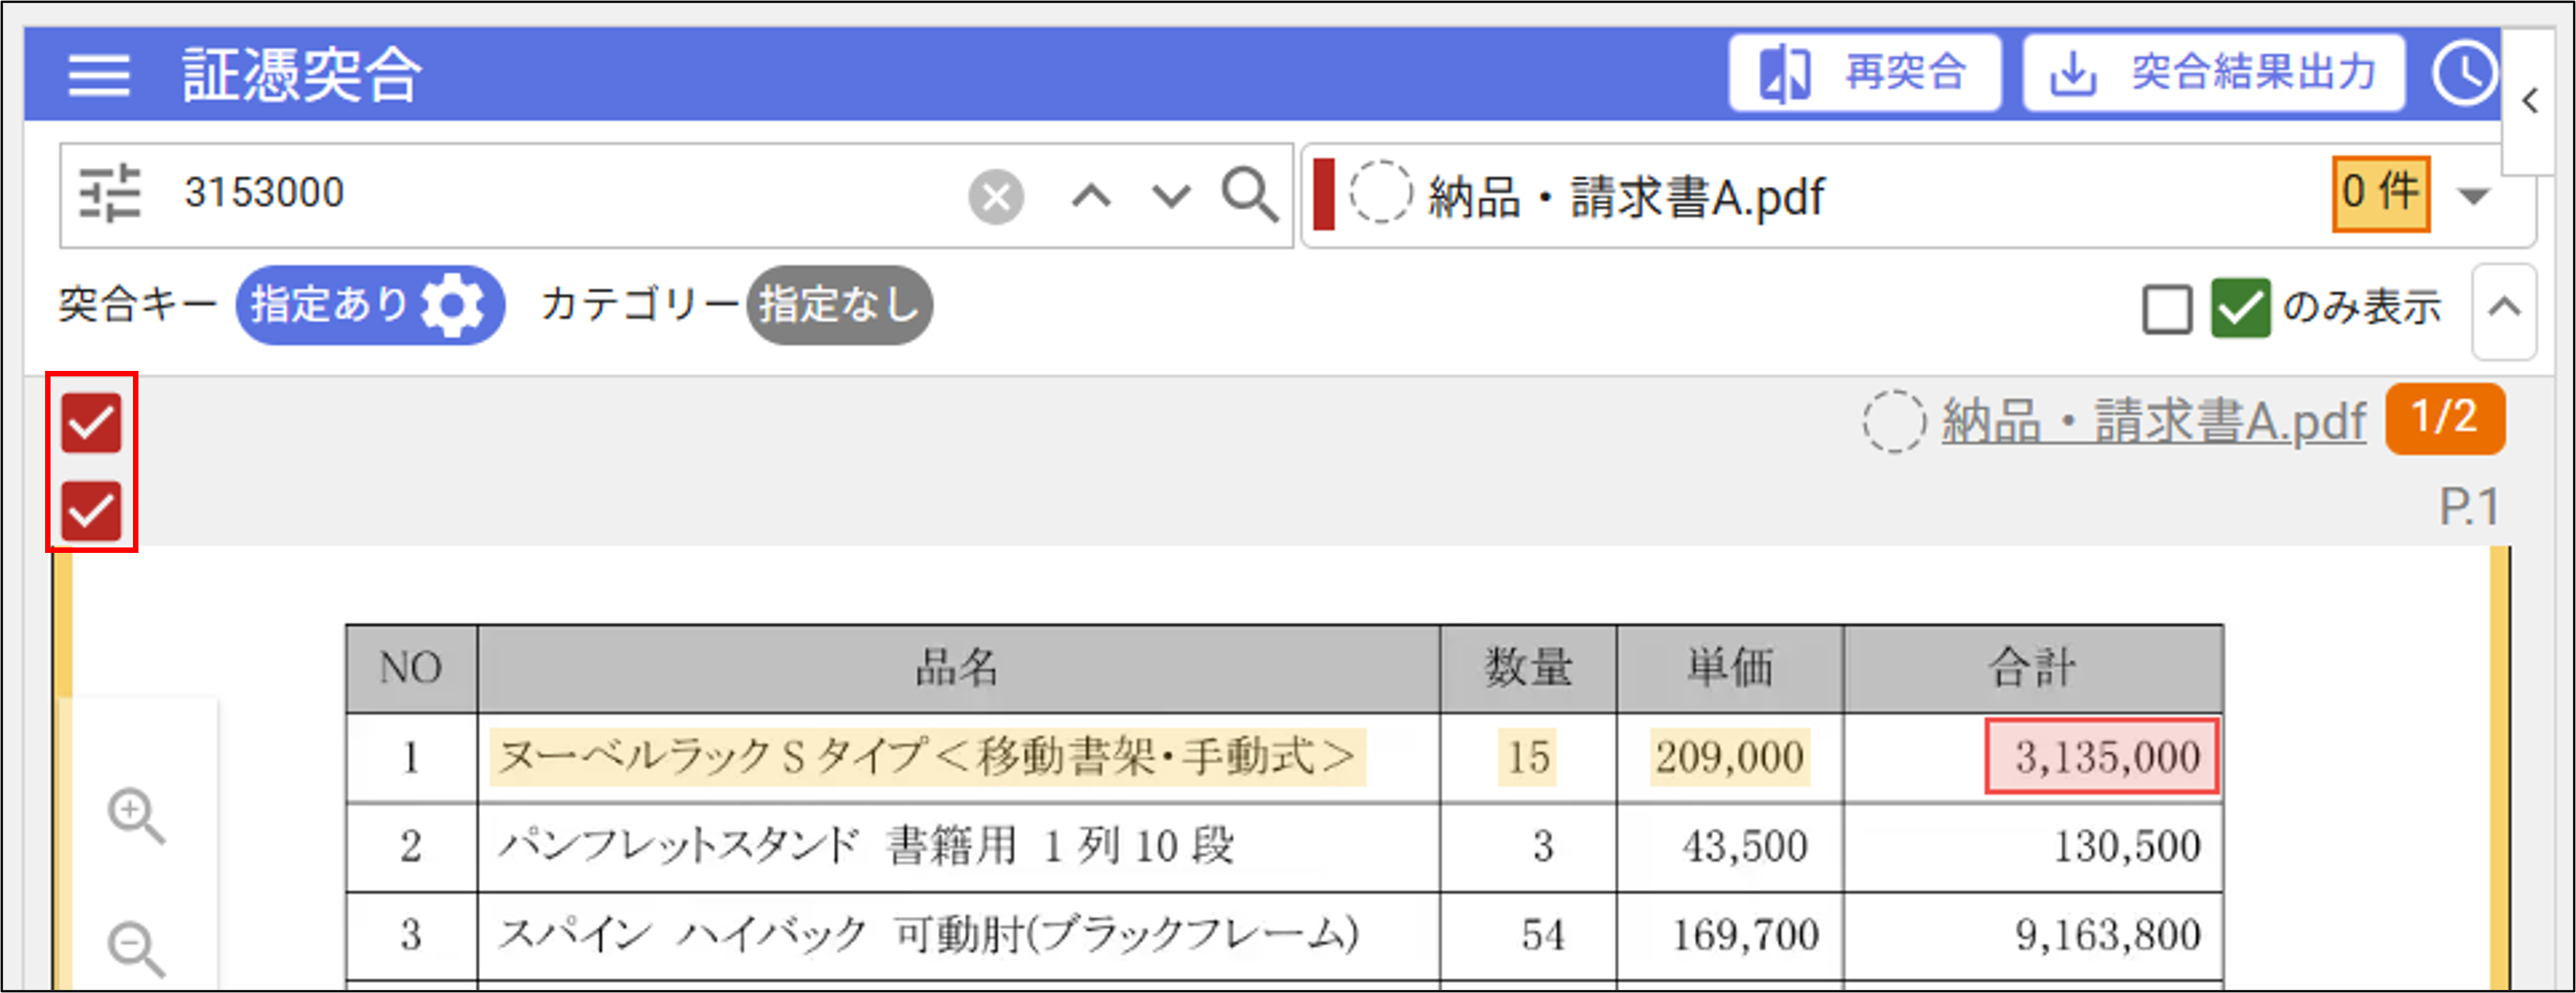Click the search filter settings icon

[109, 193]
